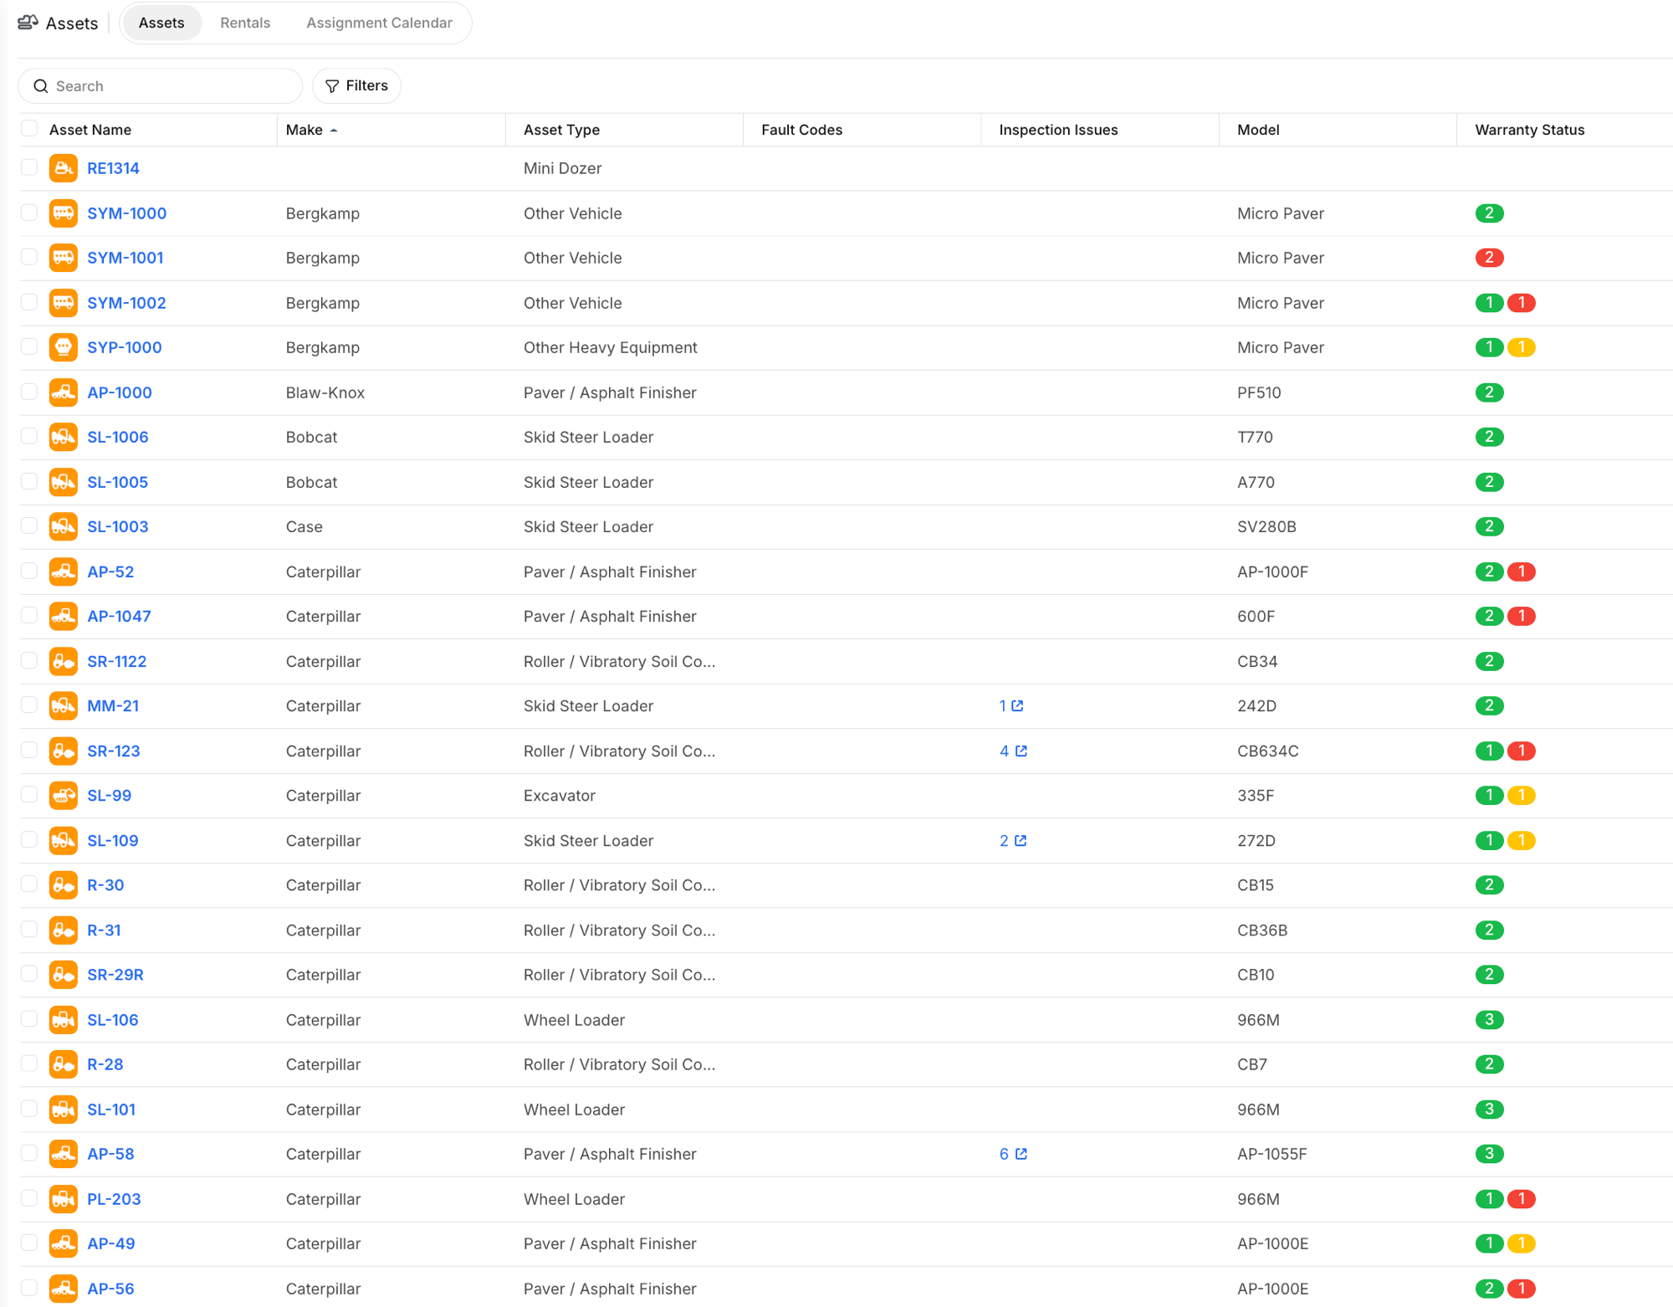Image resolution: width=1673 pixels, height=1307 pixels.
Task: Select the Skid Steer Loader icon beside SL-1006
Action: tap(63, 436)
